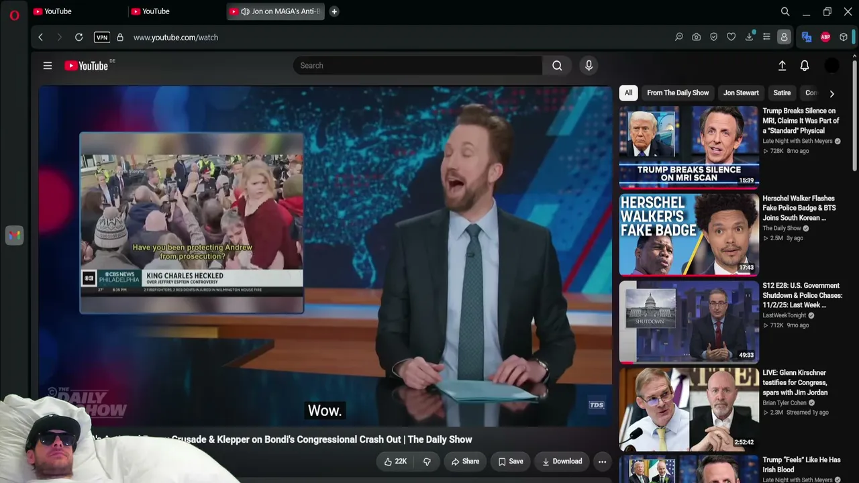Open the browser profile icon
The width and height of the screenshot is (859, 483).
point(784,38)
